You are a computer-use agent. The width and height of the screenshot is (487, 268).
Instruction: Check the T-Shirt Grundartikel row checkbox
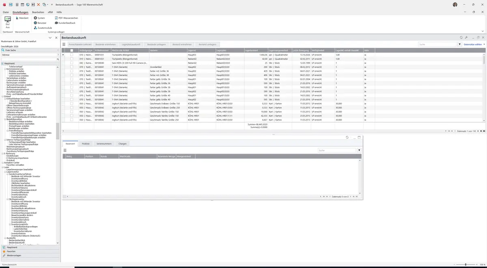coord(72,67)
